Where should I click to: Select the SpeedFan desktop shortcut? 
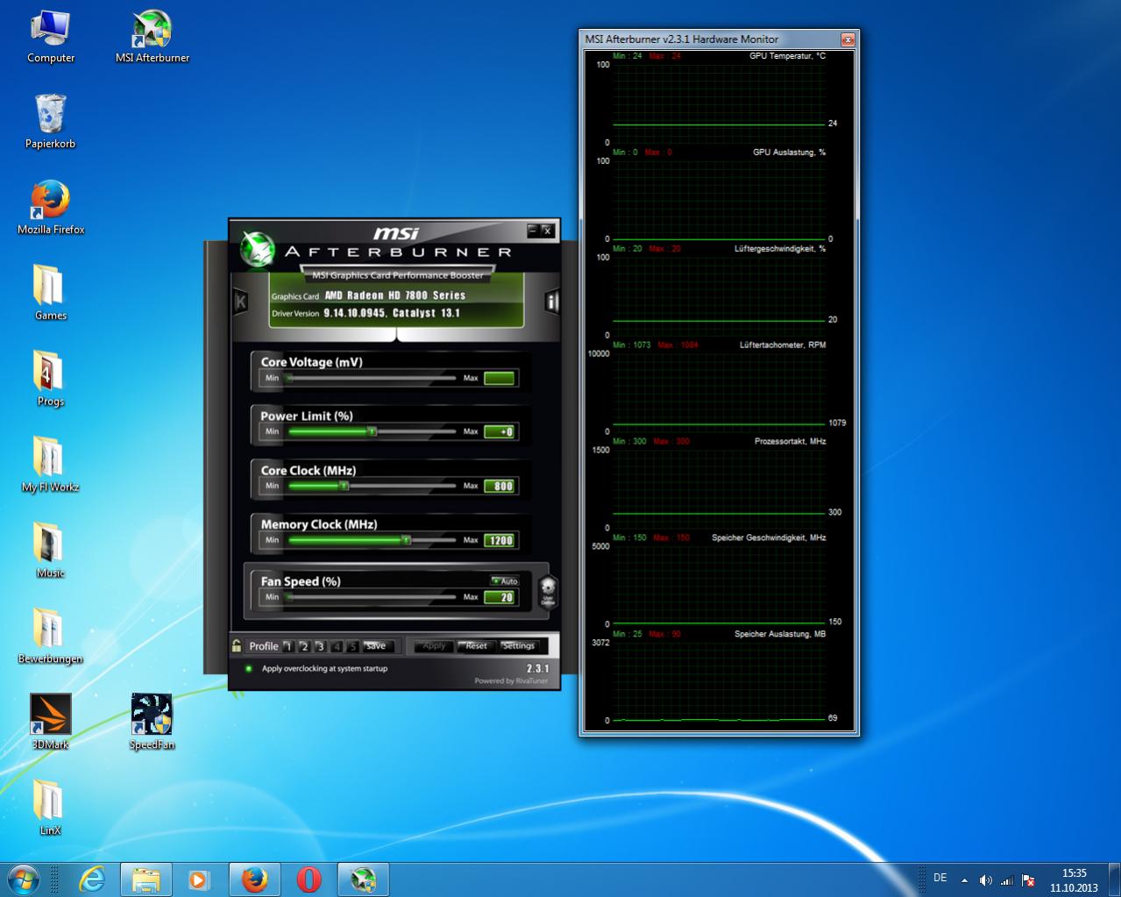pos(152,723)
